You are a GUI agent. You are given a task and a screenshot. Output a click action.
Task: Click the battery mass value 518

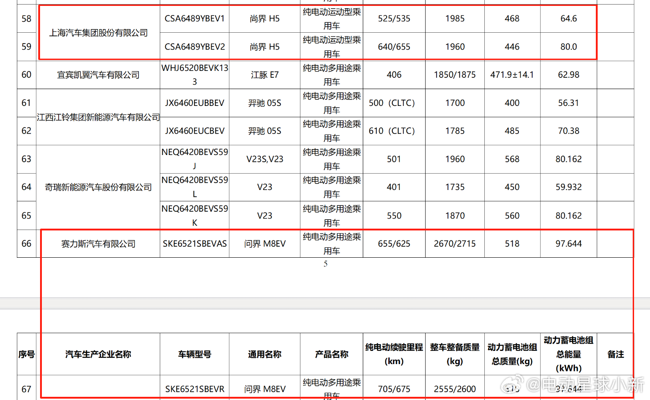pos(512,244)
